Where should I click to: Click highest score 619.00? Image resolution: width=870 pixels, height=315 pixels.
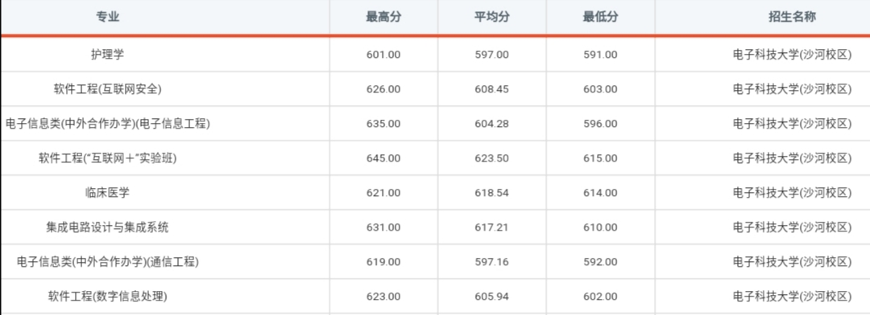pyautogui.click(x=383, y=262)
